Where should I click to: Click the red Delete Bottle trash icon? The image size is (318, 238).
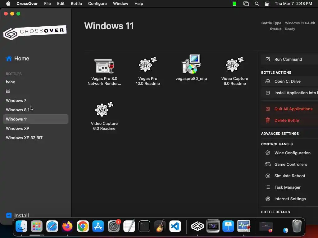coord(268,120)
